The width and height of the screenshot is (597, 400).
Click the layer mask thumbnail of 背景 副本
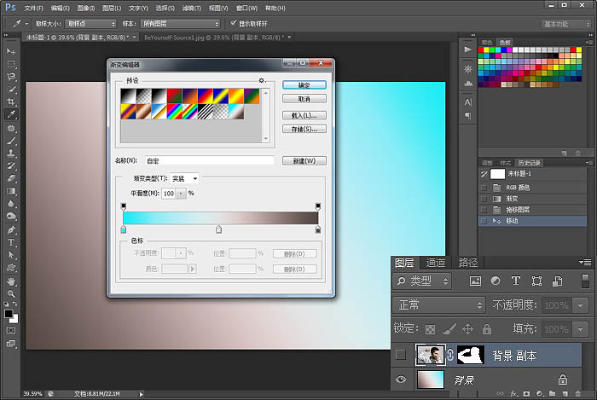pos(472,356)
